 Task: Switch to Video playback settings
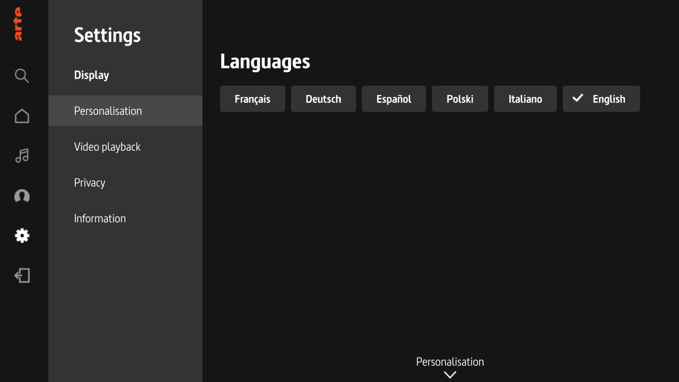point(107,146)
